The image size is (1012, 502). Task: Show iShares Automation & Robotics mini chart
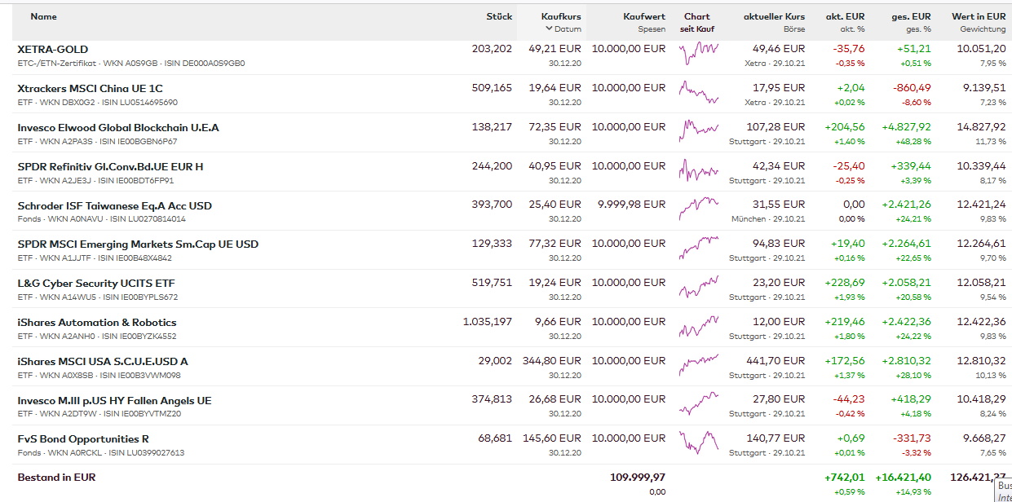pos(699,327)
